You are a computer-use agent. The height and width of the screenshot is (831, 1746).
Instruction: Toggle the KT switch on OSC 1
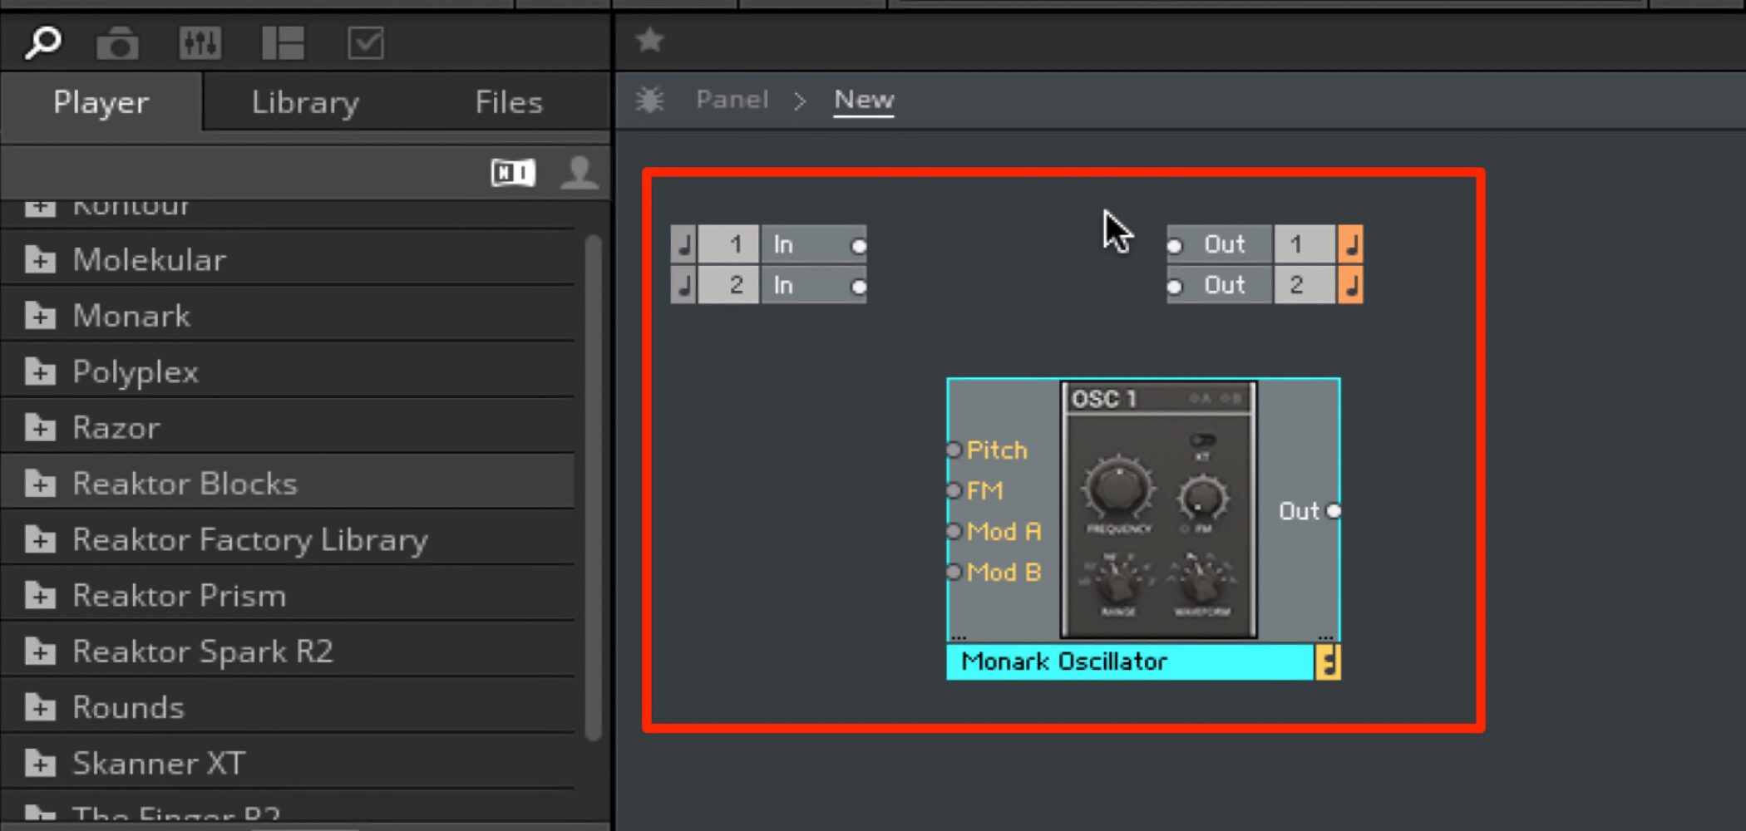click(1202, 440)
